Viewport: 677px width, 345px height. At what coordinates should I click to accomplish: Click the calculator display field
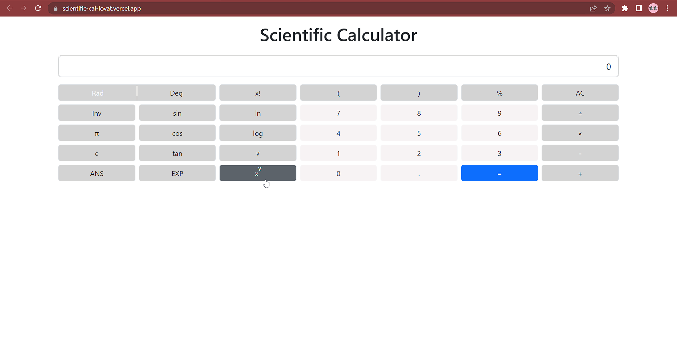[x=338, y=66]
